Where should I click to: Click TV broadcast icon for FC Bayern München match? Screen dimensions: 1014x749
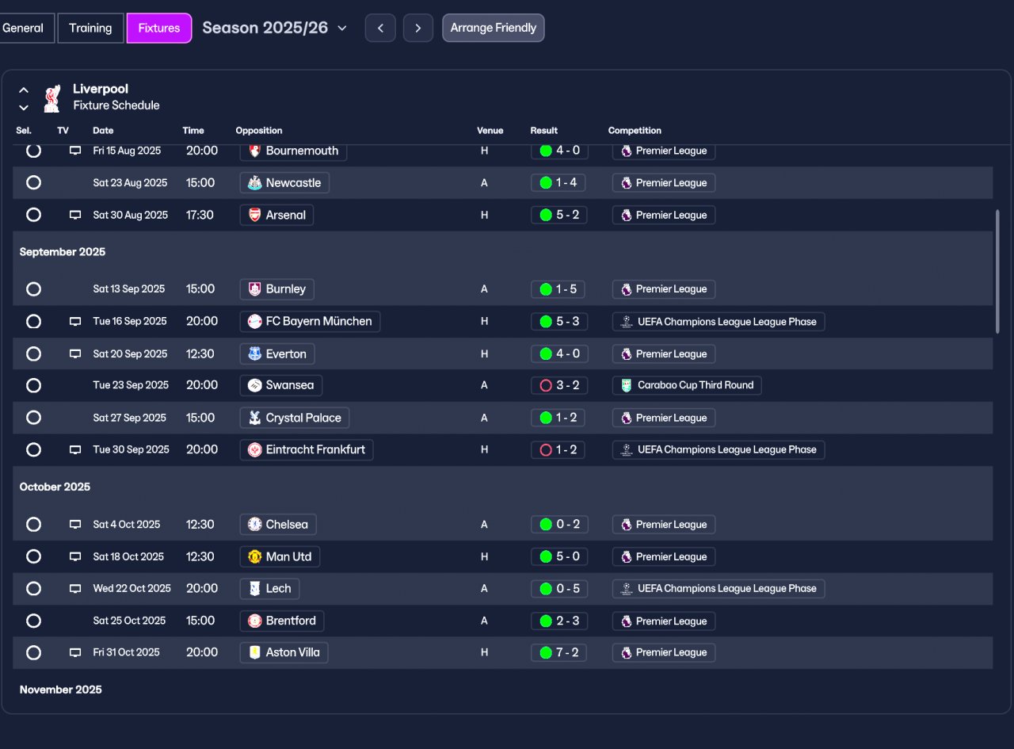(75, 322)
